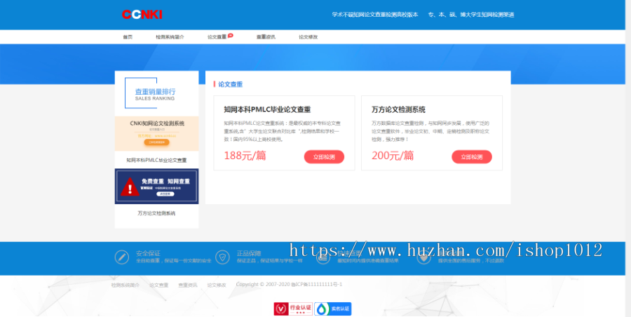Click header text 专、本、硕、博大学生知网检测渠道
The width and height of the screenshot is (631, 317).
[x=471, y=15]
